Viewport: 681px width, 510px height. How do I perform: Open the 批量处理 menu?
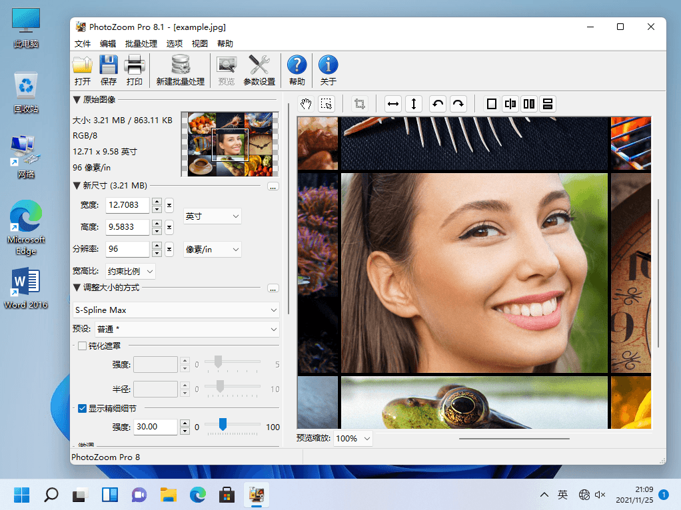tap(141, 44)
